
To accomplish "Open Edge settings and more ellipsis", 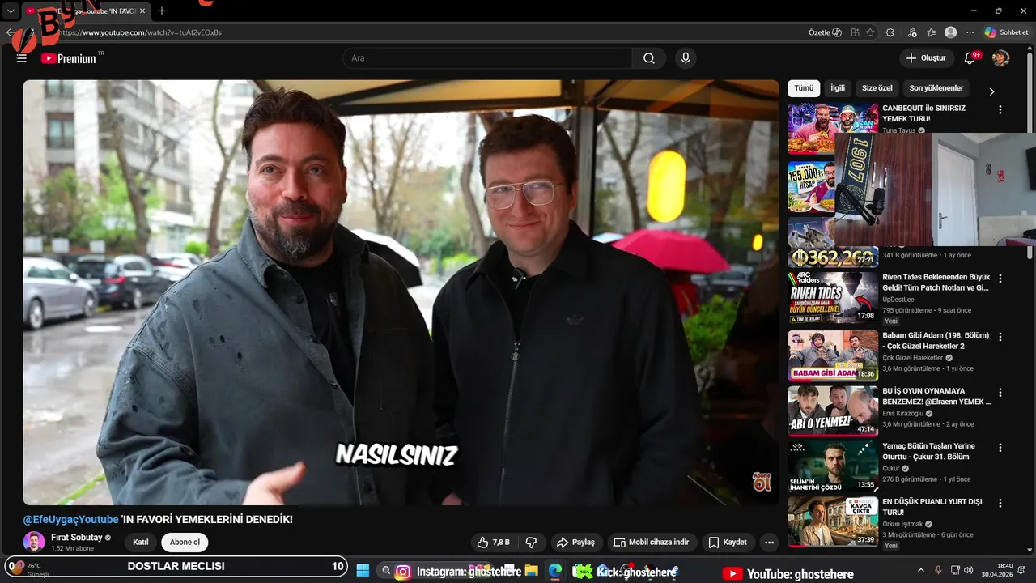I will point(970,32).
